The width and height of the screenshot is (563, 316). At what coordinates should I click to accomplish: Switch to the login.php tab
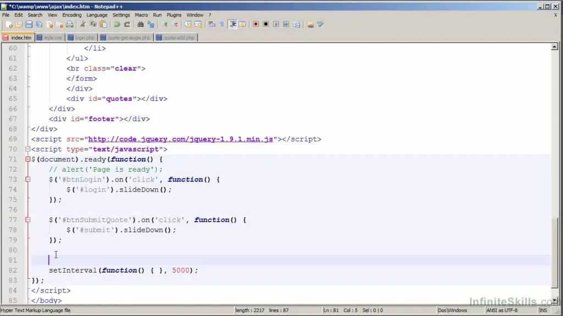click(81, 38)
